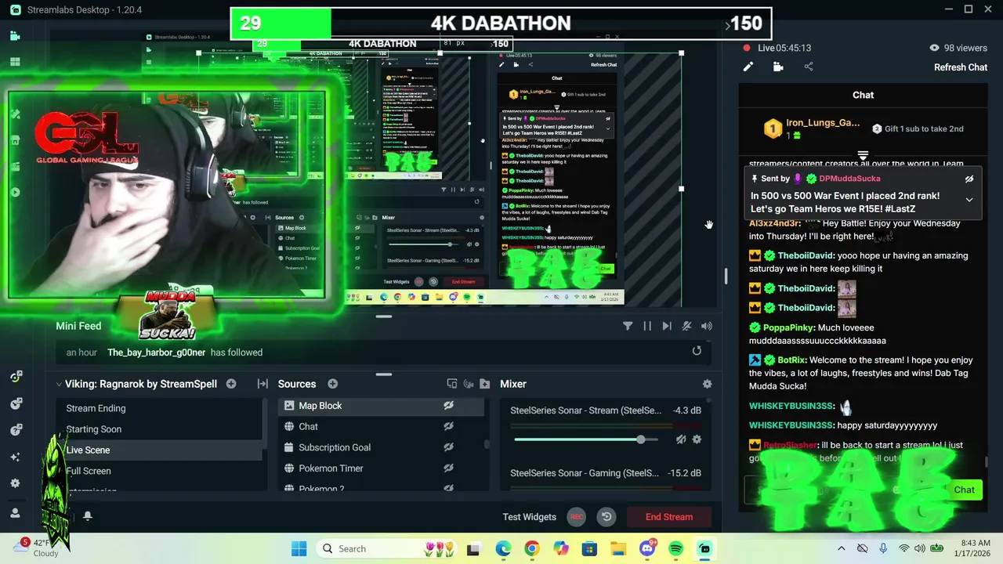The height and width of the screenshot is (564, 1003).
Task: Toggle Chat source visibility
Action: (x=448, y=426)
